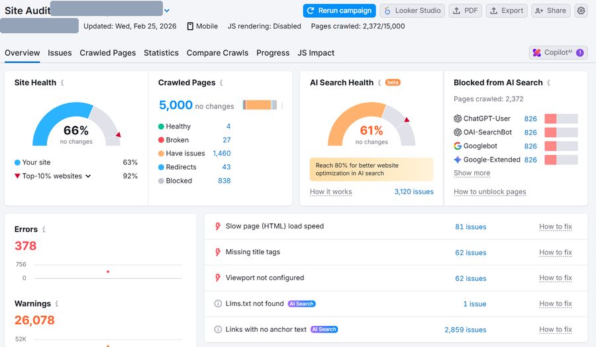Screen dimensions: 596x347
Task: Open the Progress tab
Action: (273, 53)
